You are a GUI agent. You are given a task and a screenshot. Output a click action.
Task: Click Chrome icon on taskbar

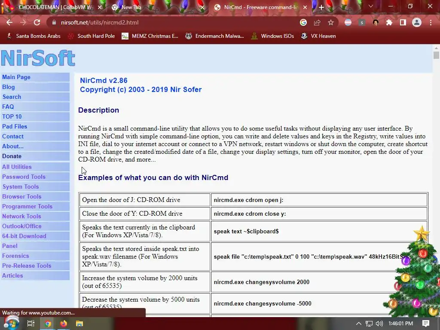48,324
